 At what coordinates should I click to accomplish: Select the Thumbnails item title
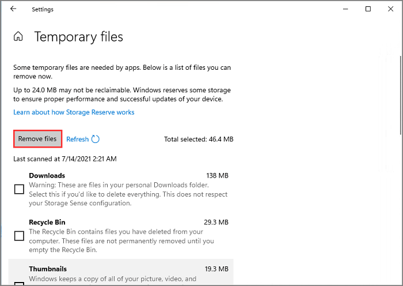[48, 269]
